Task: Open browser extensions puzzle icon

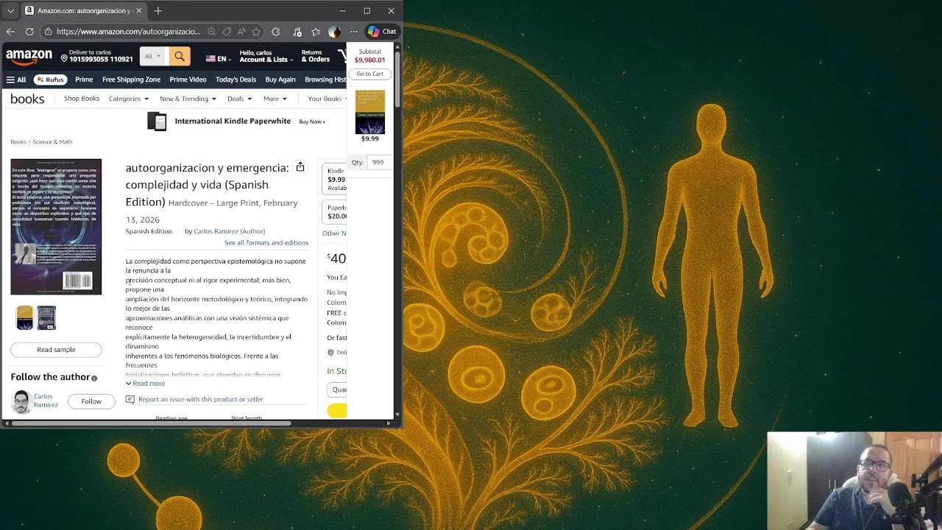Action: coord(276,32)
